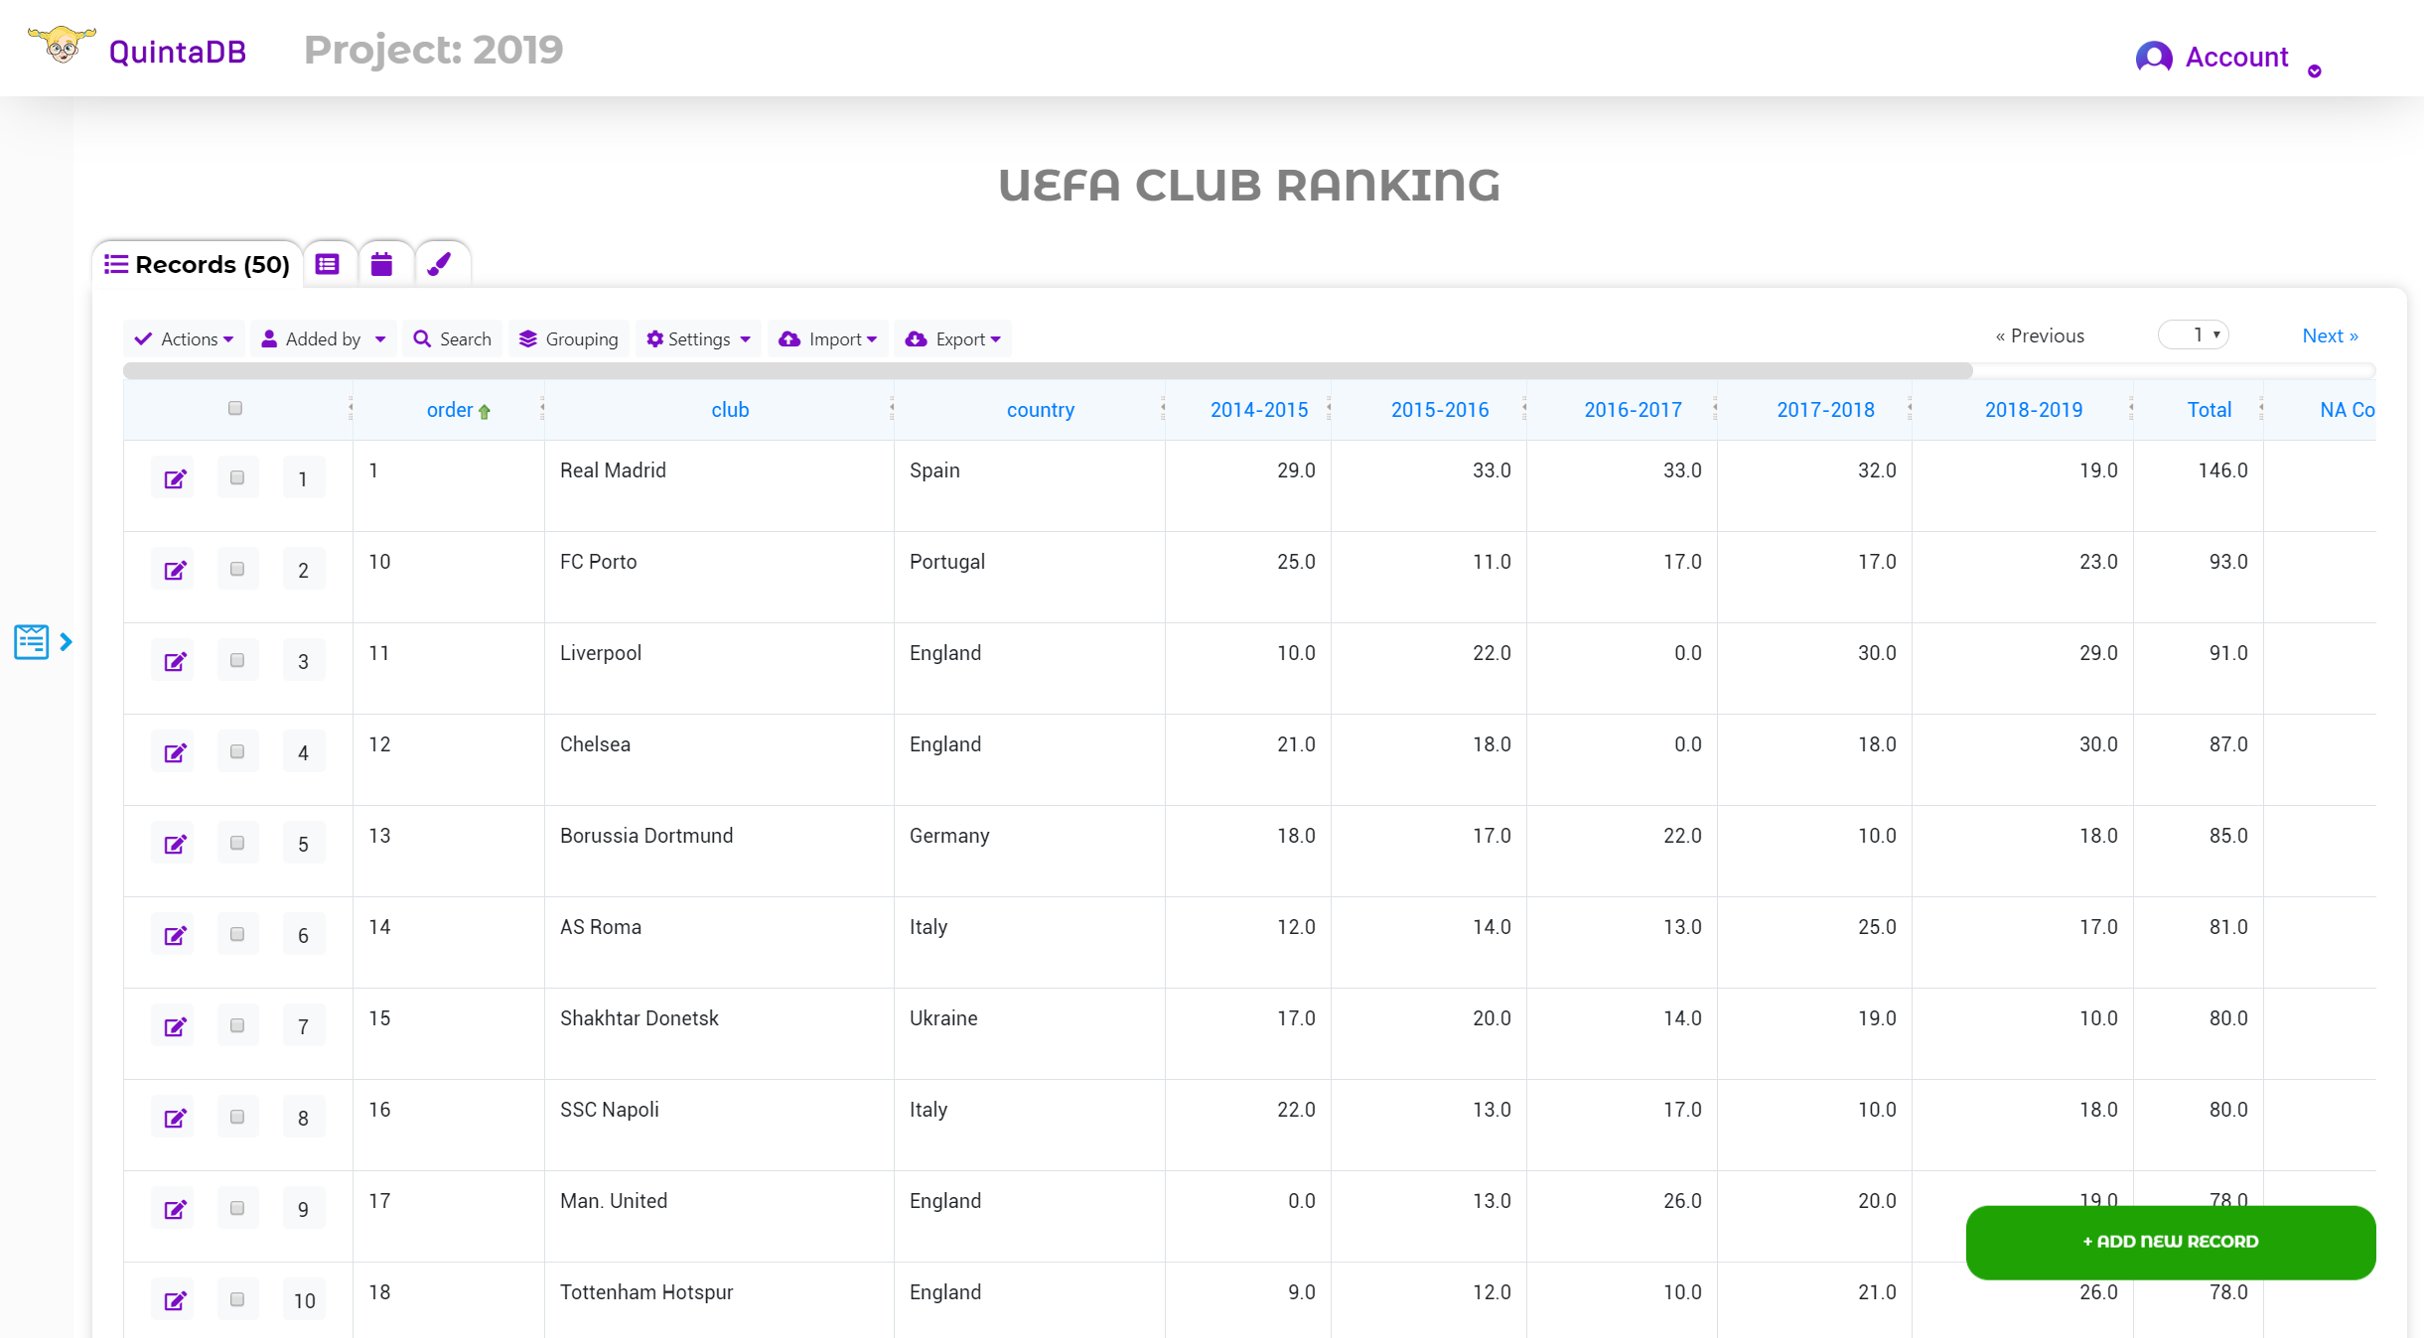Edit the FC Porto record

tap(175, 571)
